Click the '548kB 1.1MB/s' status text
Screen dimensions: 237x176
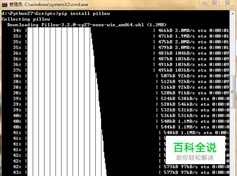pos(182,133)
